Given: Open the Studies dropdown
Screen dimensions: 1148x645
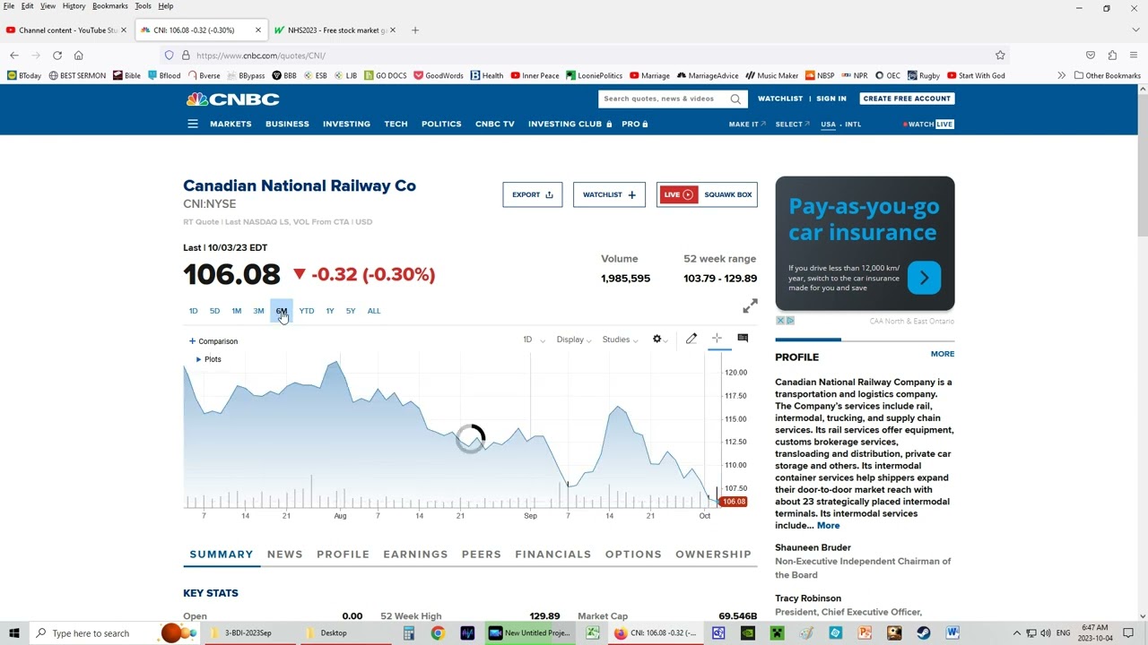Looking at the screenshot, I should point(620,340).
